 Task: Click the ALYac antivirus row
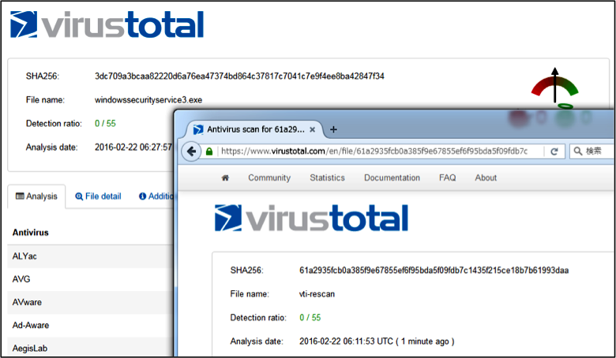[x=90, y=256]
